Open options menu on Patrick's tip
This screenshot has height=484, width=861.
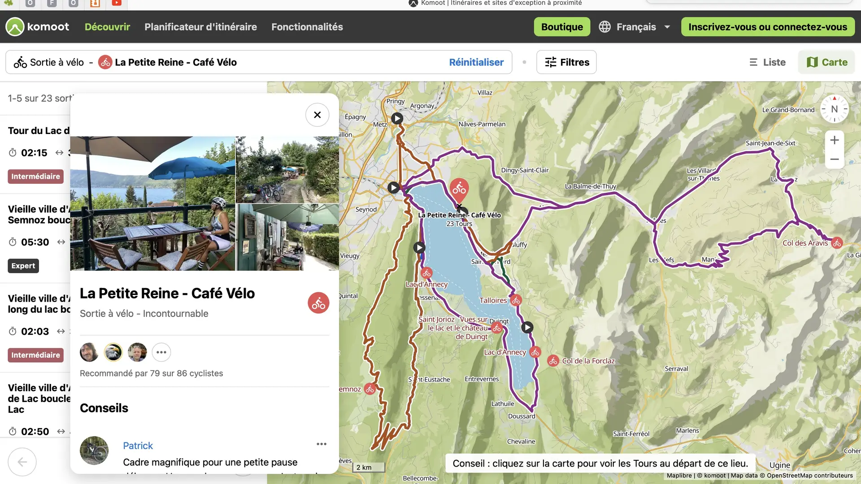pyautogui.click(x=321, y=444)
